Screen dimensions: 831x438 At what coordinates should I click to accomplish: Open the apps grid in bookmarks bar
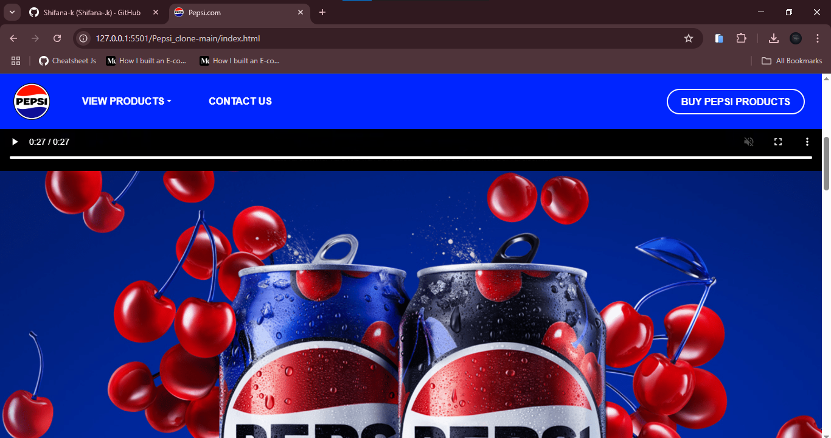[16, 61]
